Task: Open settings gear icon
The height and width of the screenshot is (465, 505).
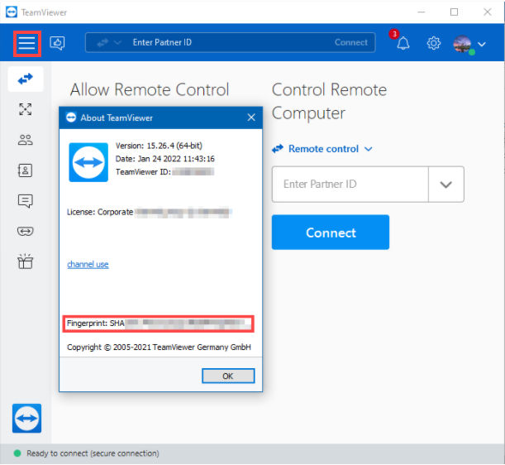Action: [x=433, y=43]
